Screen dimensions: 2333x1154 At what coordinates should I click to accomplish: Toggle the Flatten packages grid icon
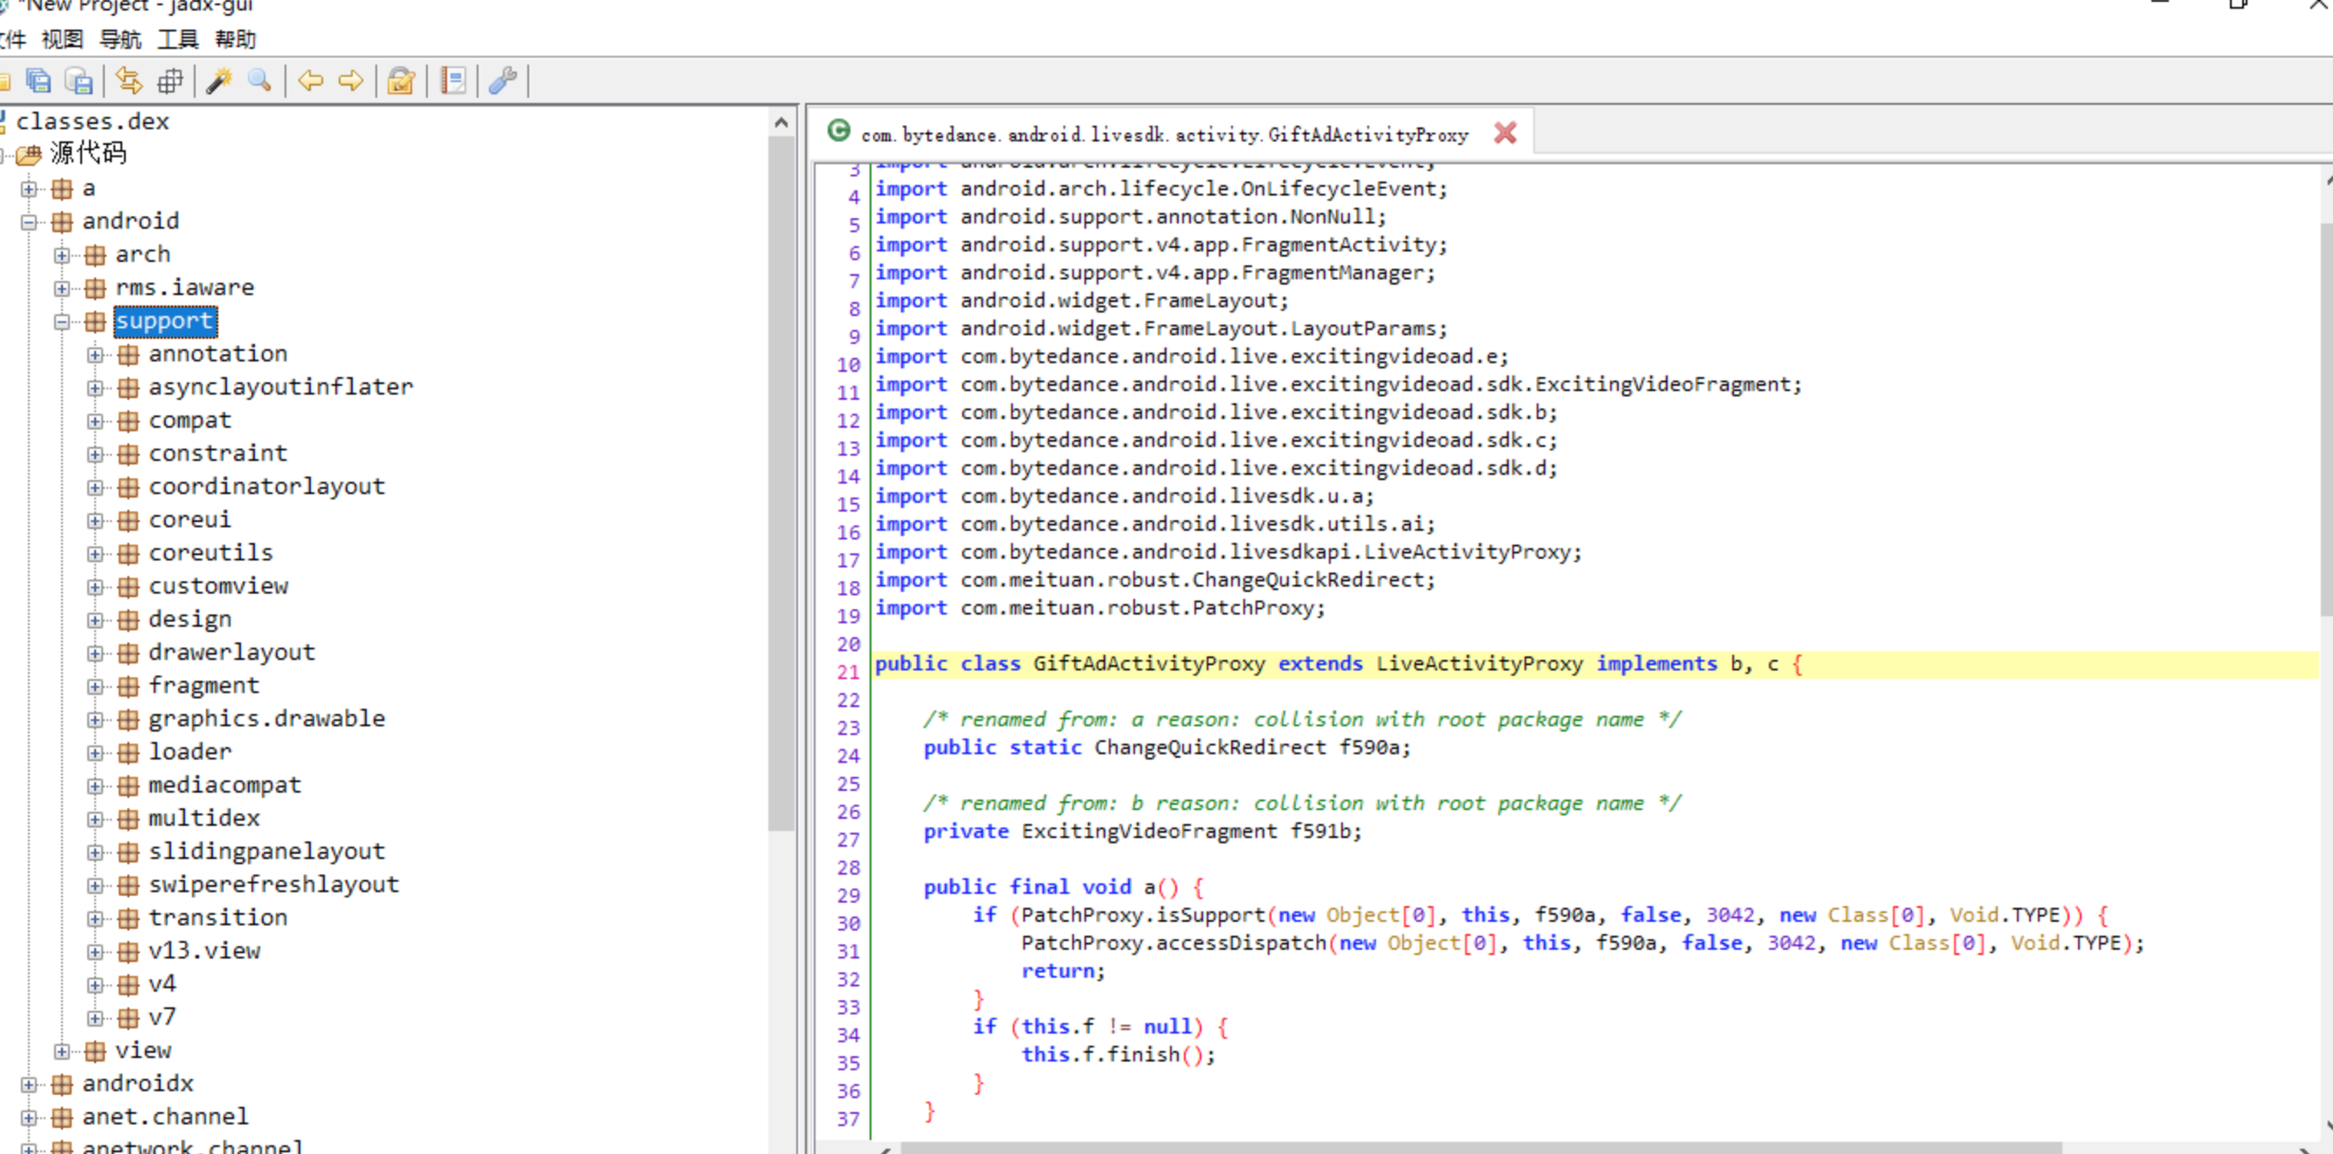(x=169, y=81)
